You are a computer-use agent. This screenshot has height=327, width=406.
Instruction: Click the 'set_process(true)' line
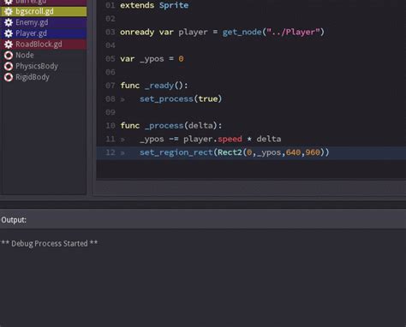click(181, 98)
